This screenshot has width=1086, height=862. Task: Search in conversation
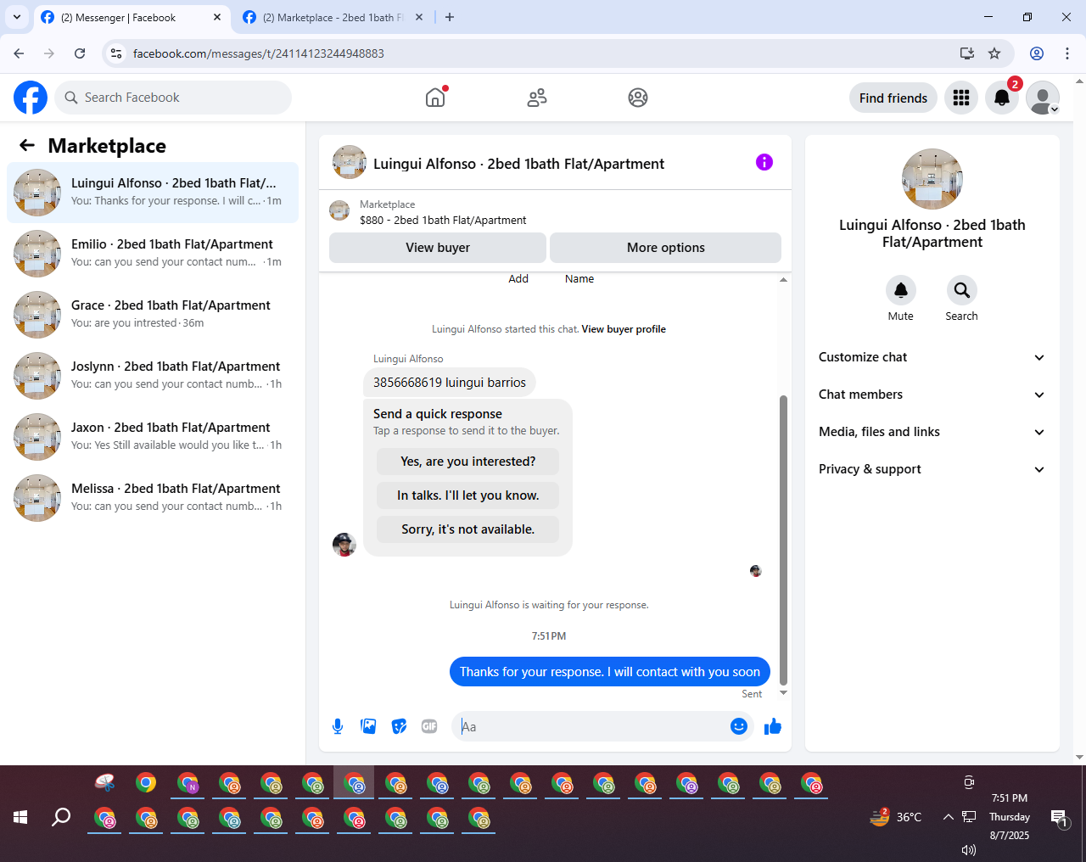click(x=962, y=290)
